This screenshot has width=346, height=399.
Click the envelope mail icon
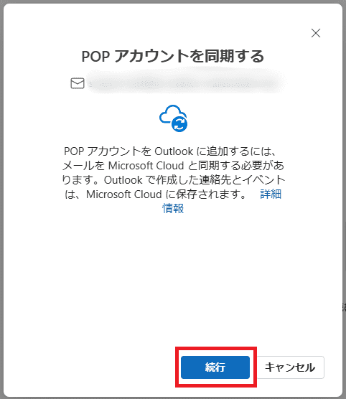78,83
